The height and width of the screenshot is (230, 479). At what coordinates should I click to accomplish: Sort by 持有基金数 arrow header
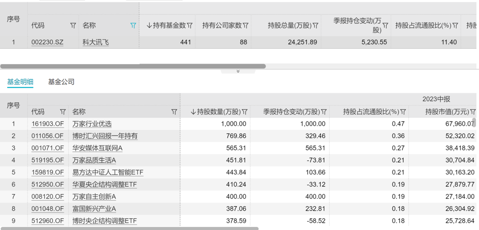149,26
